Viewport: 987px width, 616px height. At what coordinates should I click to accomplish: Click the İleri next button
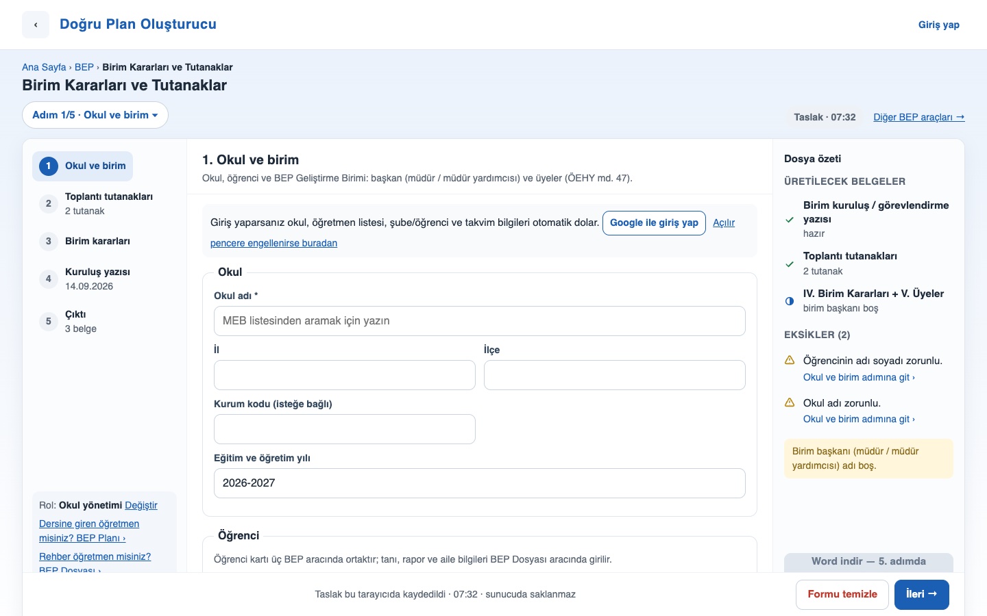point(922,594)
